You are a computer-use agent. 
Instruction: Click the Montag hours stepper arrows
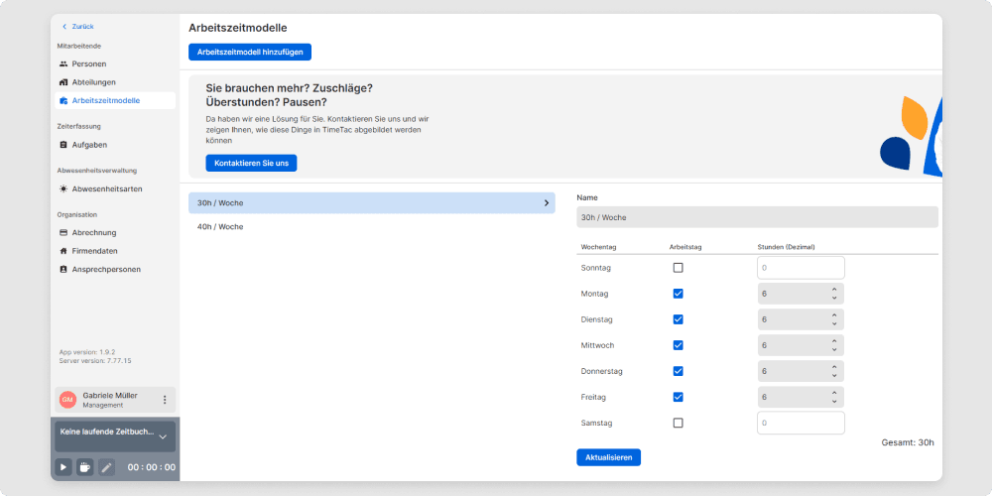pos(834,294)
